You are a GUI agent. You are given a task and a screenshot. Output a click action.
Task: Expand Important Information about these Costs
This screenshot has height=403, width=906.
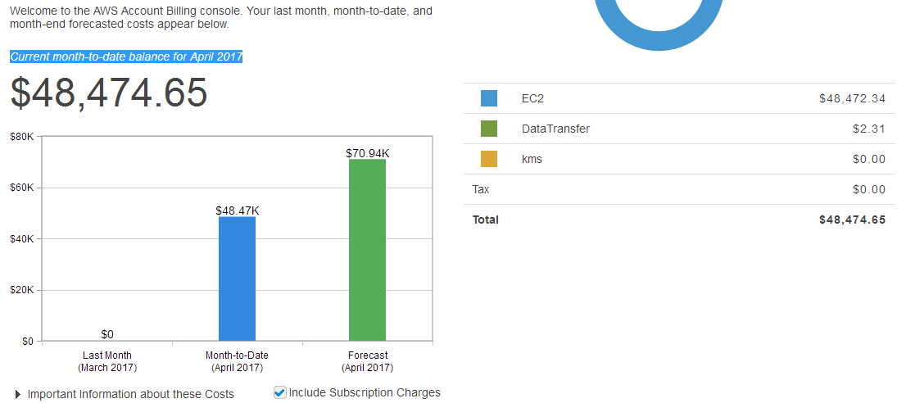point(20,395)
